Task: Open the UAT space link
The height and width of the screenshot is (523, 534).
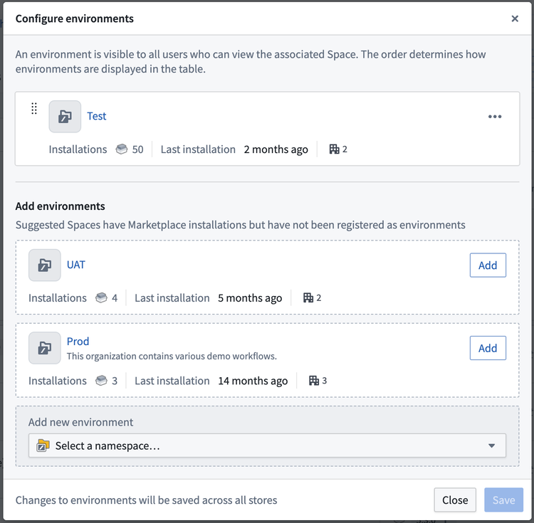Action: (x=76, y=265)
